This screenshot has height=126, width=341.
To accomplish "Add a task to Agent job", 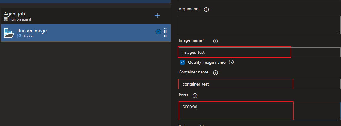I will 157,15.
